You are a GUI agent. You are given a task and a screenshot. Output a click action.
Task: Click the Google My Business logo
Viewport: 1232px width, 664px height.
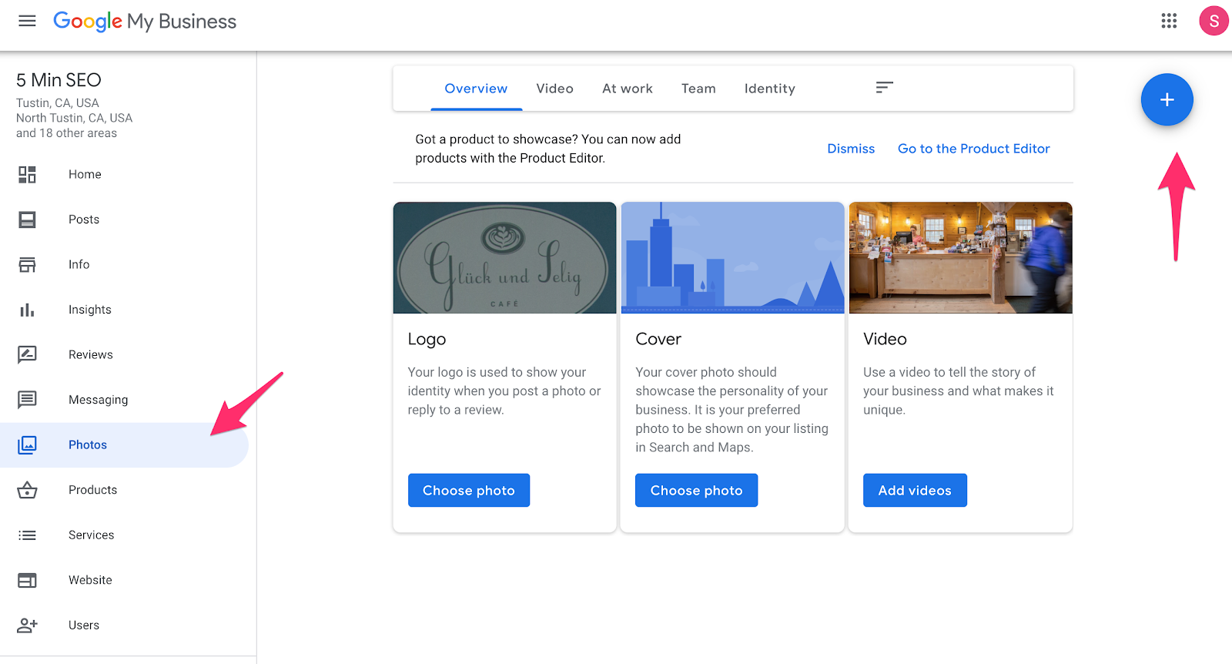(145, 22)
